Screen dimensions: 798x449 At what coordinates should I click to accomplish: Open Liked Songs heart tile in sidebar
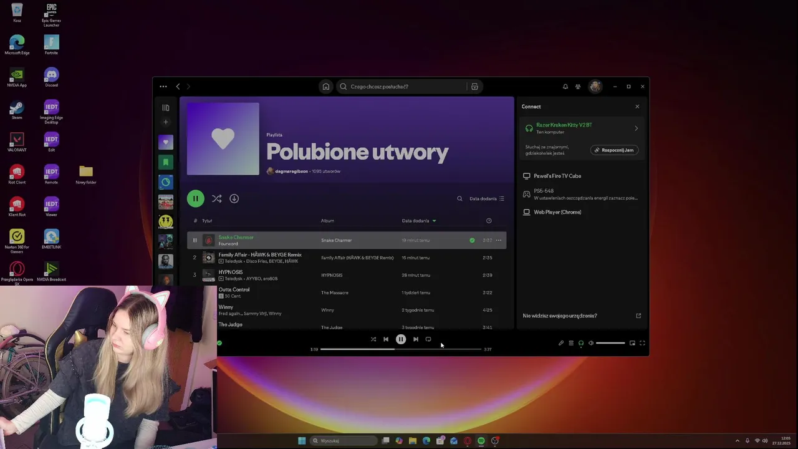click(x=165, y=142)
